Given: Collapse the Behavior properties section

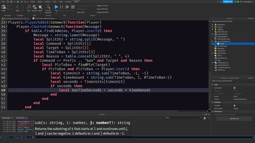Looking at the screenshot, I should 213,102.
